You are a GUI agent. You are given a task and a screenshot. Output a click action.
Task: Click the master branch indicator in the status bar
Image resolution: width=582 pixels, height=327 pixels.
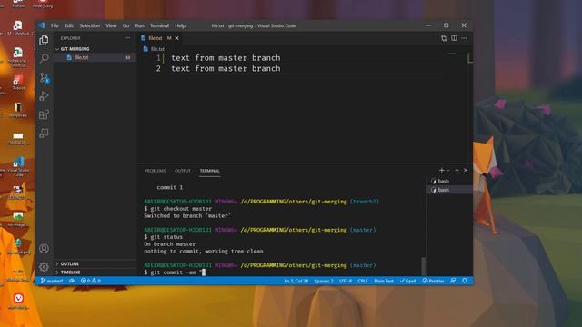52,281
